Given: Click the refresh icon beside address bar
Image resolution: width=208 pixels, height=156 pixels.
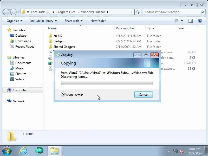Looking at the screenshot, I should coord(138,12).
